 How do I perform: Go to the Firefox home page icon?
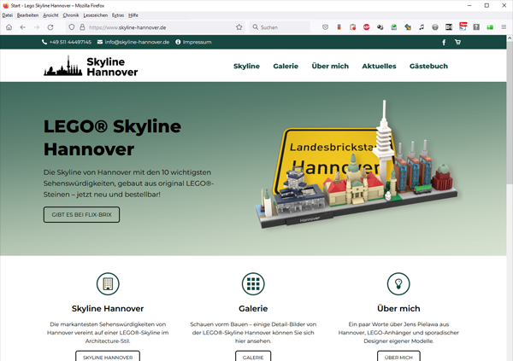9,27
